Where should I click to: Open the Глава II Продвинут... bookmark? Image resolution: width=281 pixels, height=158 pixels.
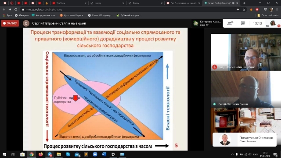[x=101, y=15]
